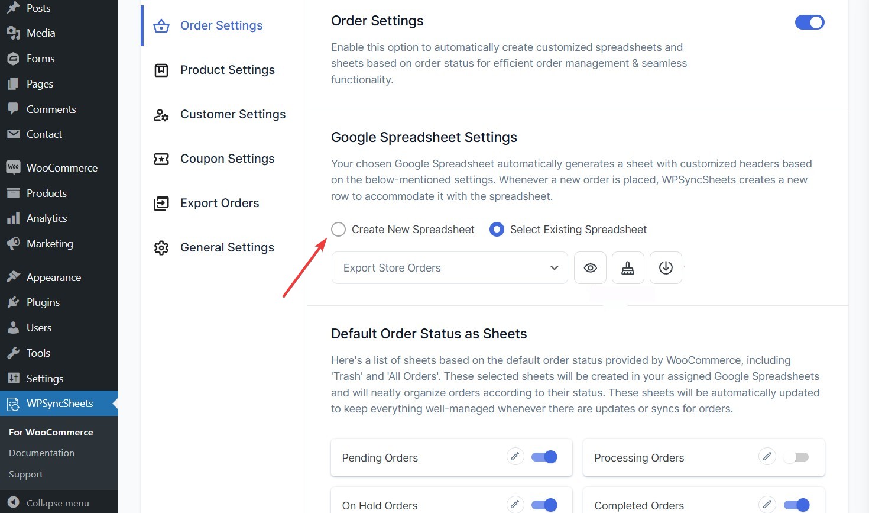Screen dimensions: 869x513
Task: Edit Processing Orders sheet name pencil
Action: click(767, 456)
